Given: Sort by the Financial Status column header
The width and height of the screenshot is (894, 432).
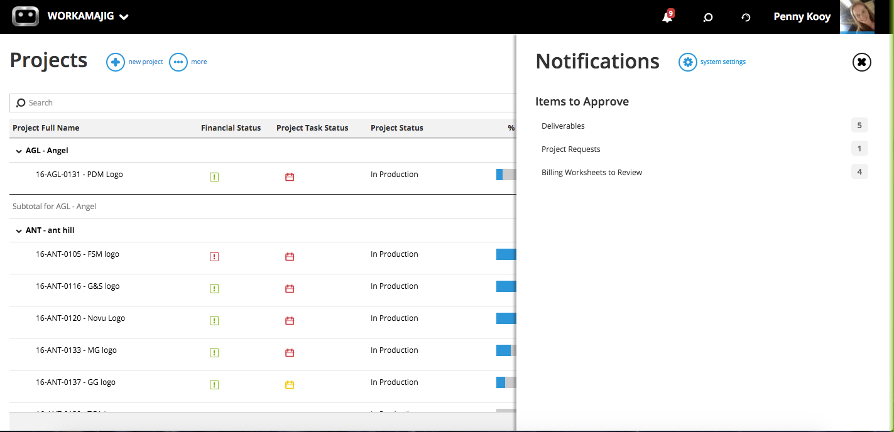Looking at the screenshot, I should pyautogui.click(x=231, y=127).
